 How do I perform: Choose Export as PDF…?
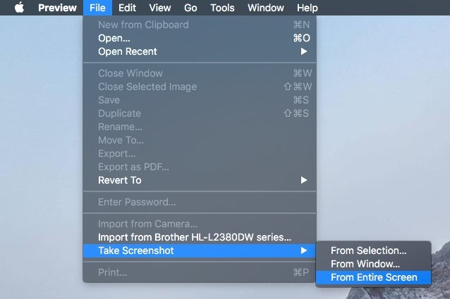(x=200, y=167)
